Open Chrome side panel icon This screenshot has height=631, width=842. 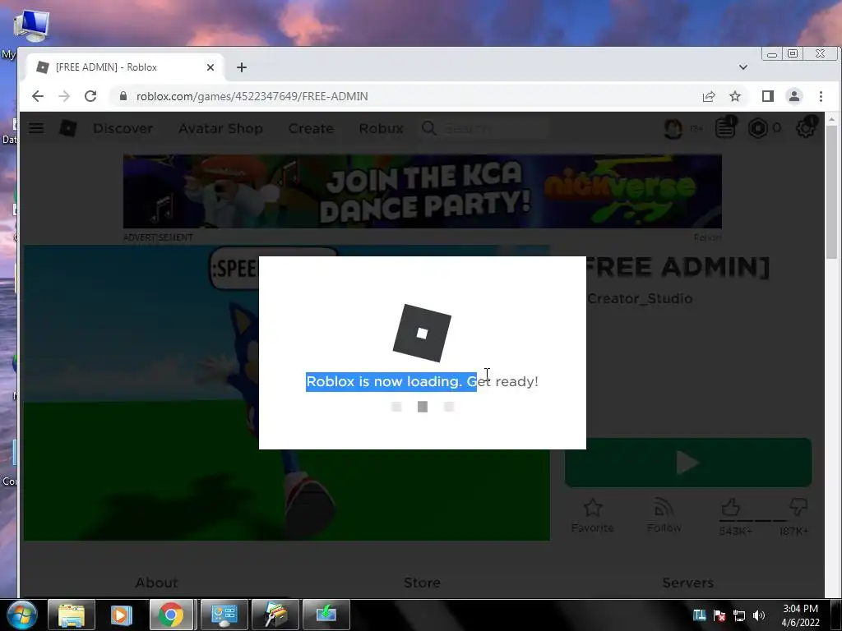pyautogui.click(x=768, y=96)
